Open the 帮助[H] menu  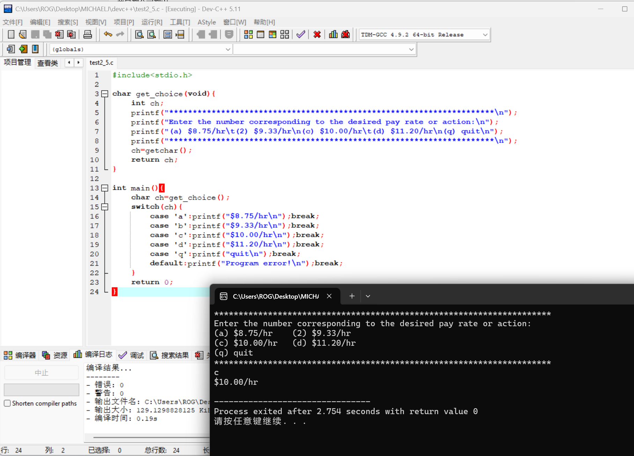(x=264, y=22)
